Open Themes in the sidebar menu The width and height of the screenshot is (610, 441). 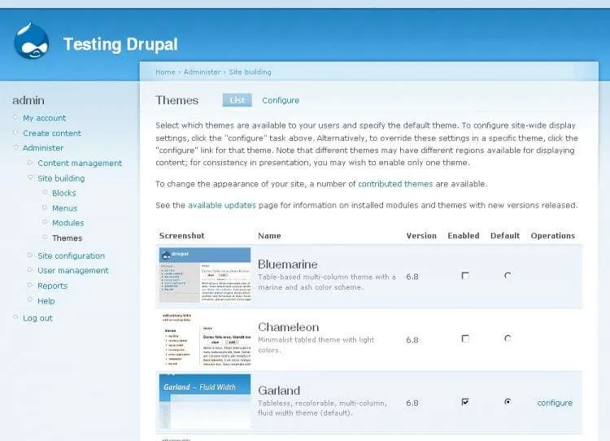tap(68, 238)
